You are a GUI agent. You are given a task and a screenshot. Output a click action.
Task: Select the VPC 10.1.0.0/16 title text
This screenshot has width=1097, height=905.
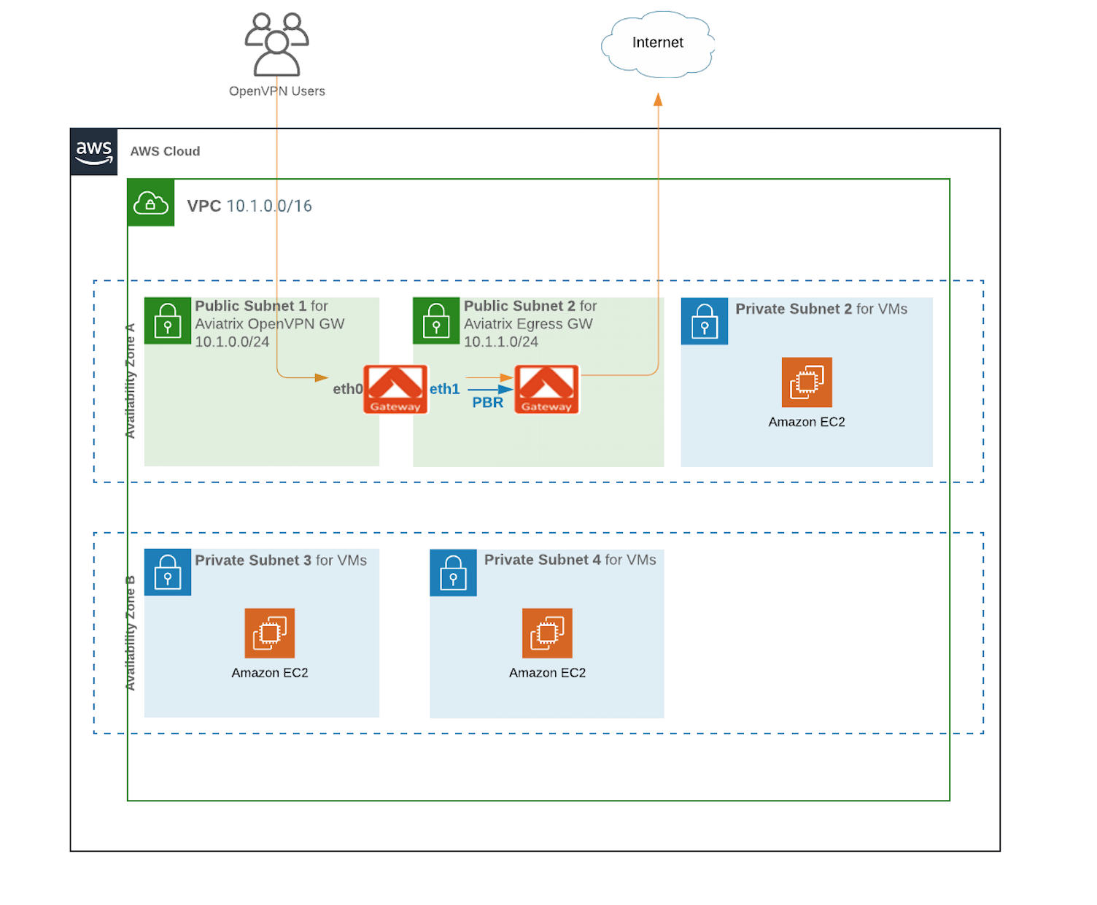tap(249, 206)
